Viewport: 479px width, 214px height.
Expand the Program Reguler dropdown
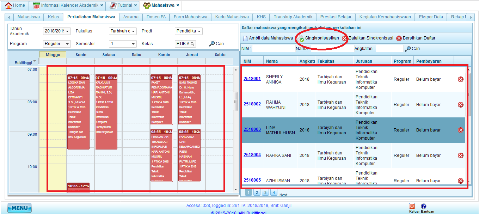point(68,44)
